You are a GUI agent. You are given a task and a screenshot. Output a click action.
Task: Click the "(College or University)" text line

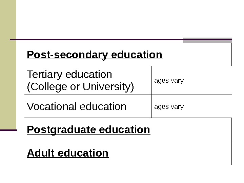(x=80, y=87)
